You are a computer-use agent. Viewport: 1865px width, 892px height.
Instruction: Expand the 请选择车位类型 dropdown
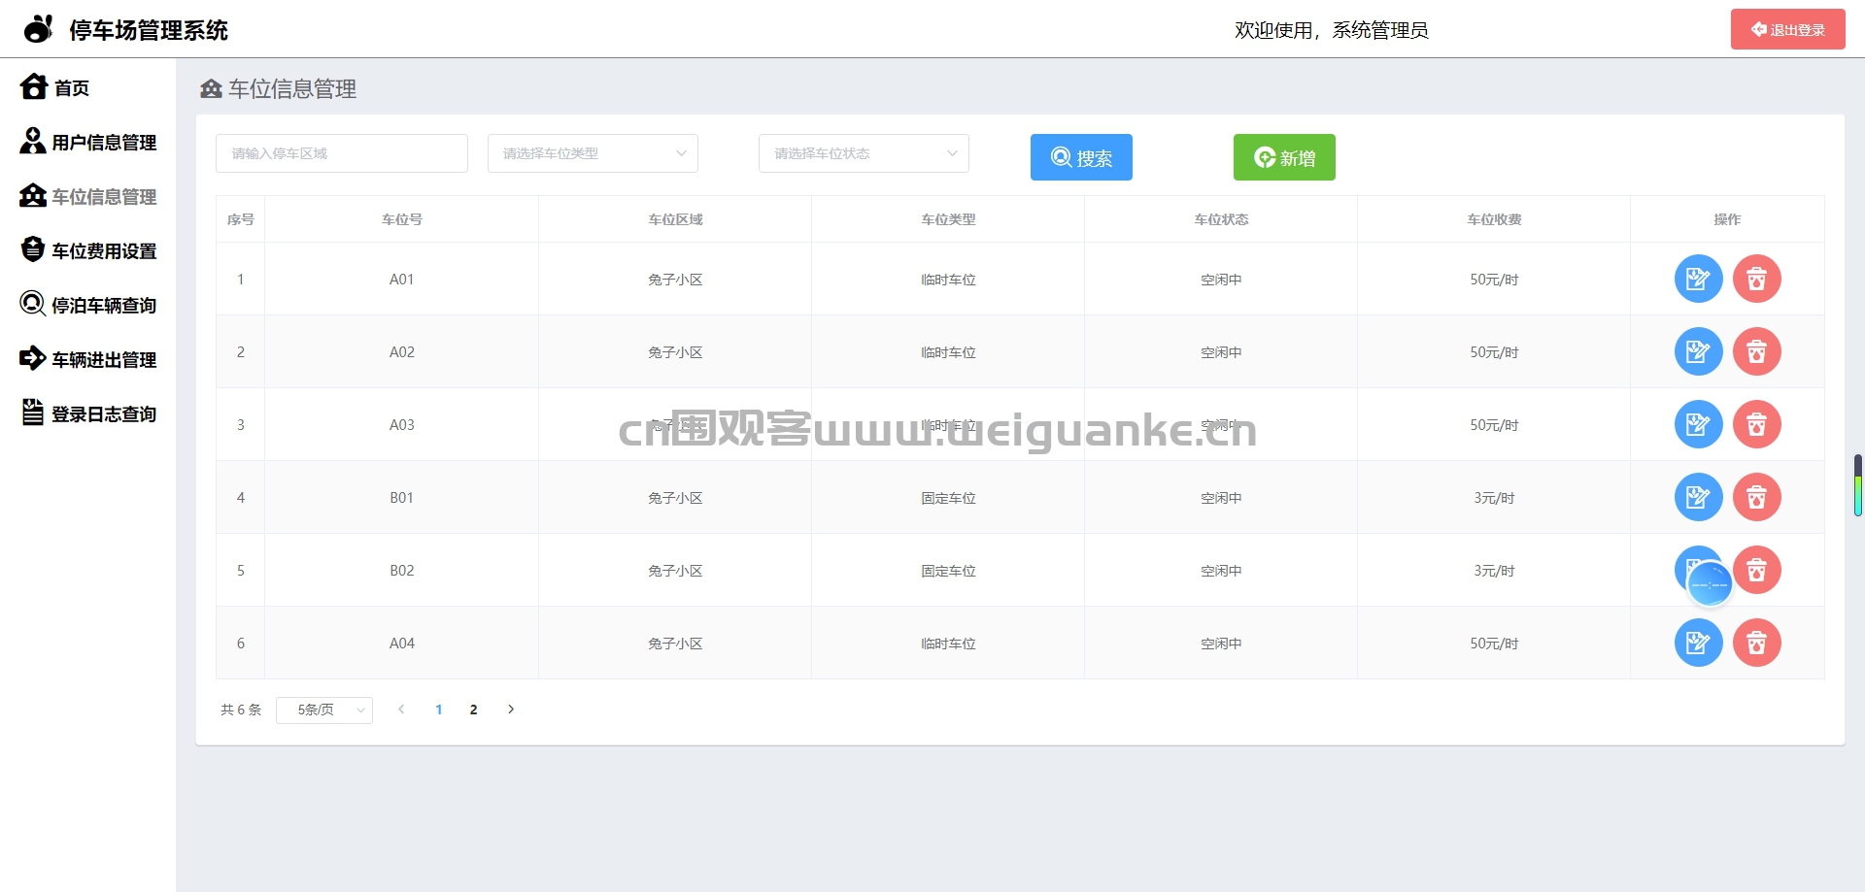pos(593,153)
